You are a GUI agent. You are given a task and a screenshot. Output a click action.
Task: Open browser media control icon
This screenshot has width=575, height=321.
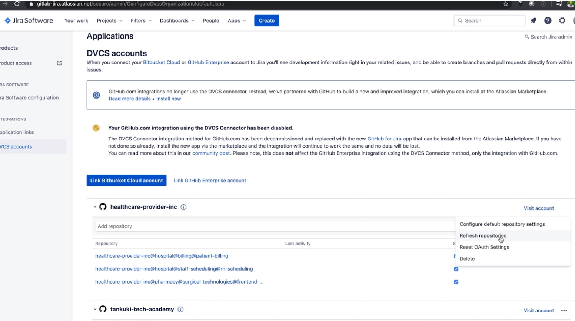tap(559, 4)
